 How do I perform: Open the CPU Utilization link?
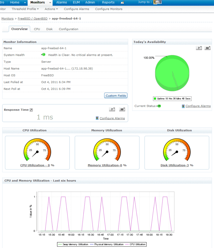point(35,165)
